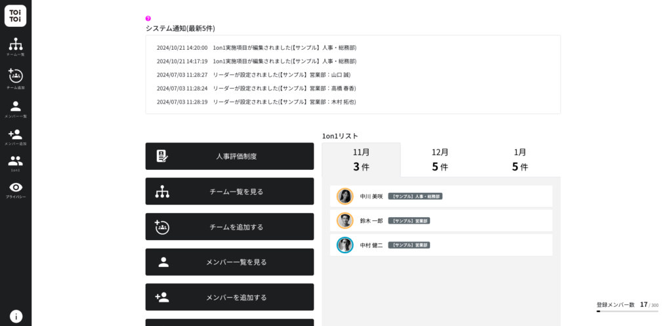Open member list sidebar icon
This screenshot has height=326, width=672.
coord(16,108)
